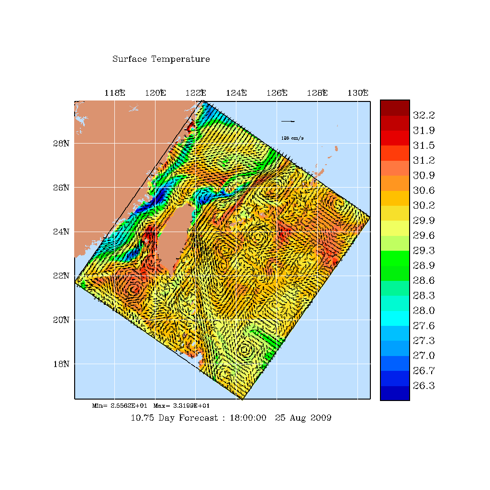Click the 126 cm/s scale label

[292, 138]
